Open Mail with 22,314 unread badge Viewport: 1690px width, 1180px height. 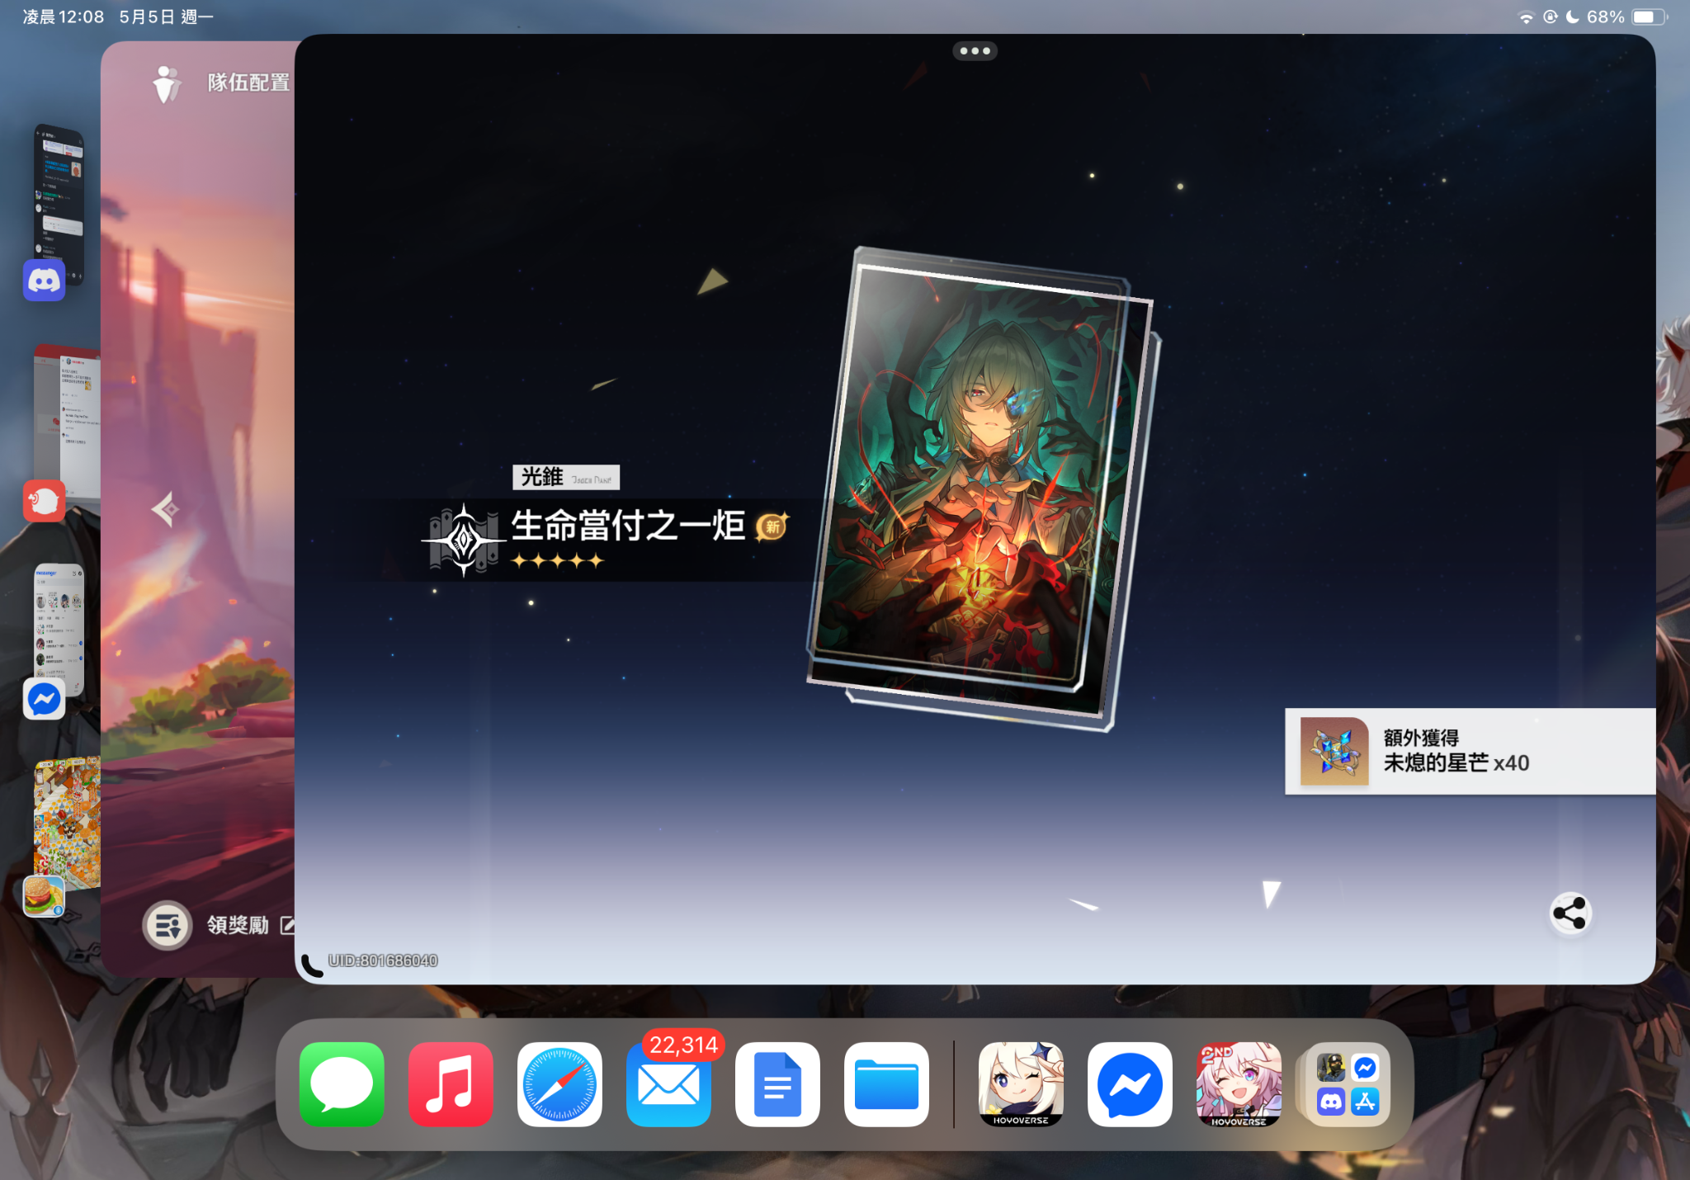pyautogui.click(x=668, y=1083)
